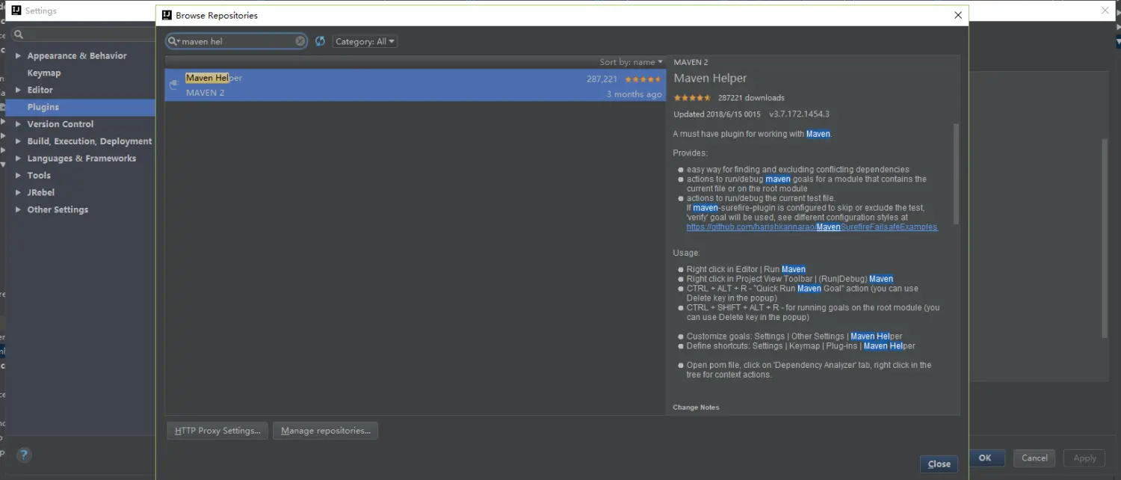The width and height of the screenshot is (1121, 480).
Task: Close the Settings window via X
Action: tap(1105, 10)
